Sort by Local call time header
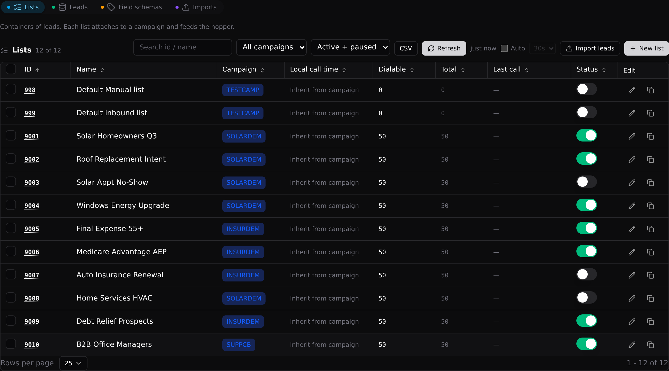The height and width of the screenshot is (371, 669). point(318,69)
